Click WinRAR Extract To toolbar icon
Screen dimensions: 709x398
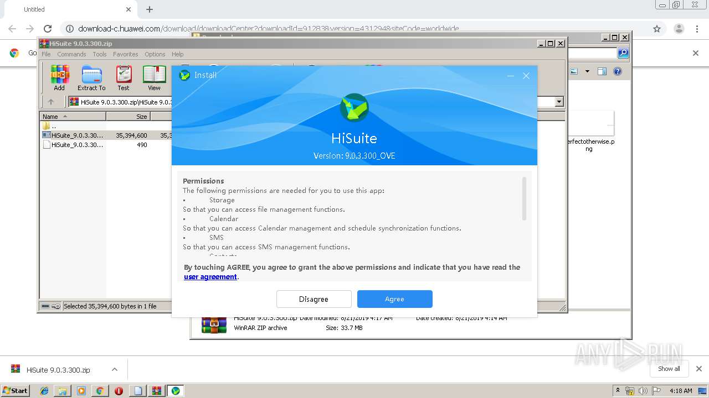(91, 78)
